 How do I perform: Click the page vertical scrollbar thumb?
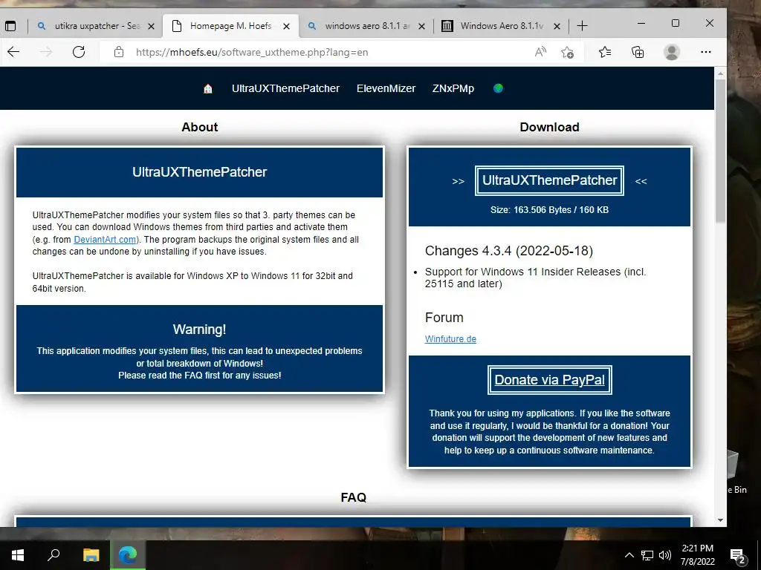pyautogui.click(x=720, y=150)
